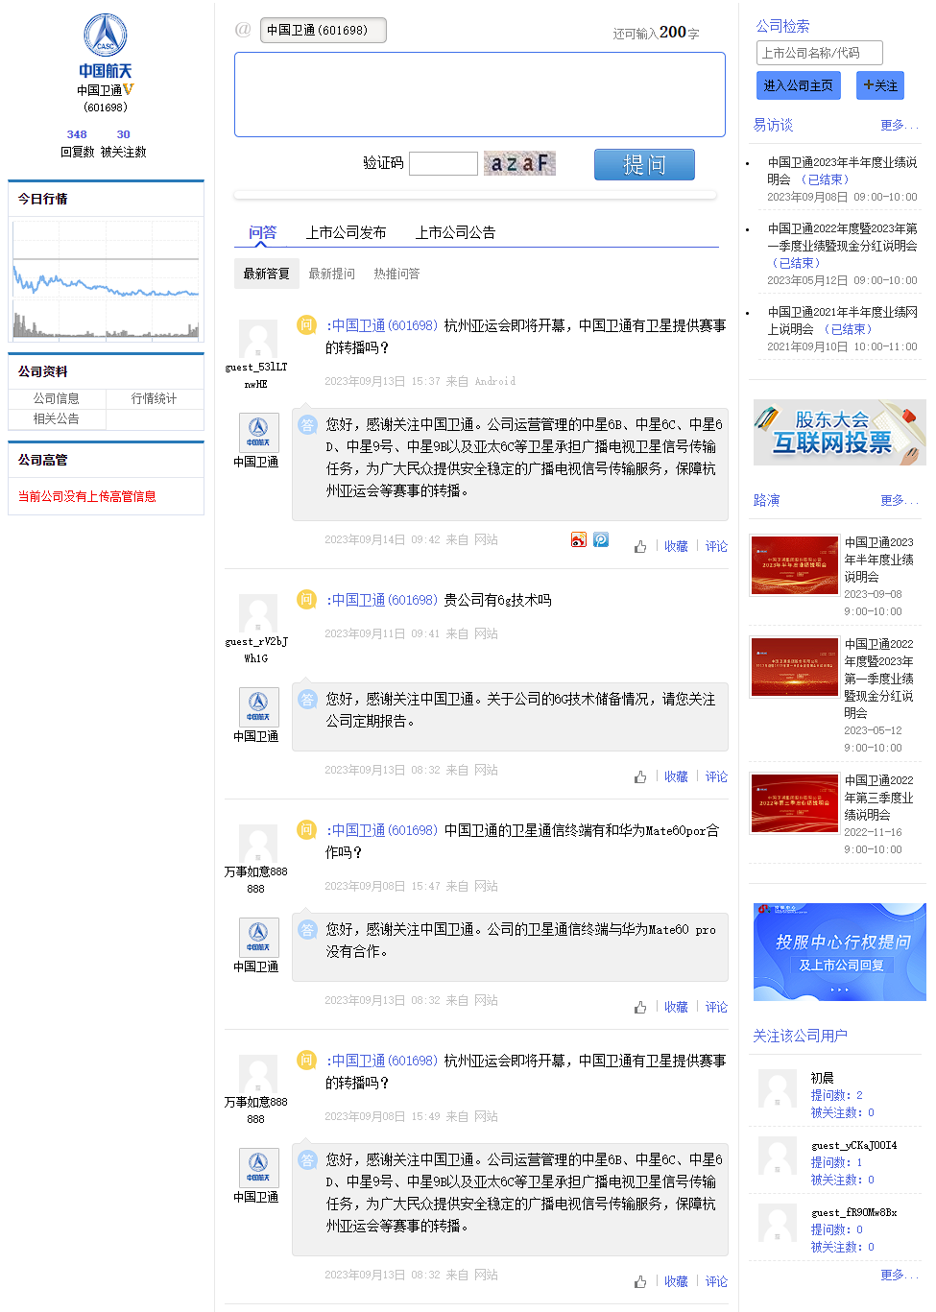Viewport: 936px width, 1312px height.
Task: Expand 更多 in the 路演 section
Action: (x=899, y=500)
